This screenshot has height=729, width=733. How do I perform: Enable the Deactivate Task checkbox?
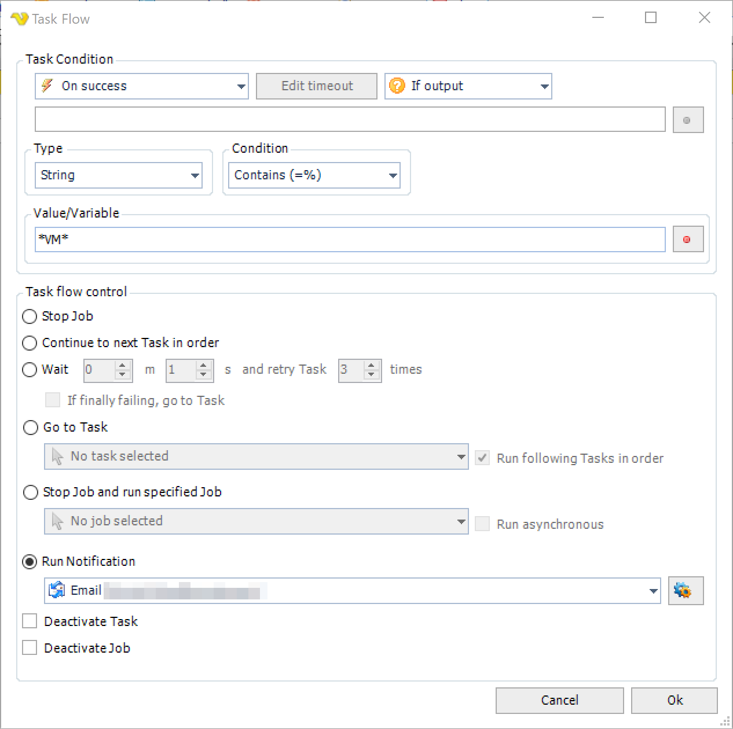(x=30, y=621)
